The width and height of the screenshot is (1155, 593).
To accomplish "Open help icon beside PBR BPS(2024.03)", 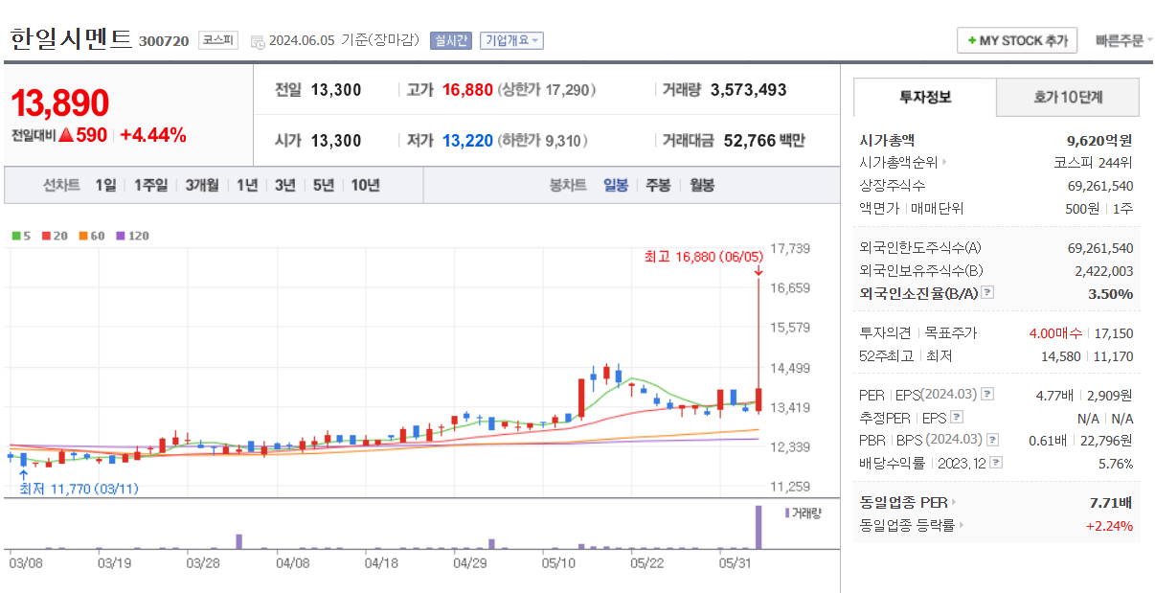I will click(991, 440).
